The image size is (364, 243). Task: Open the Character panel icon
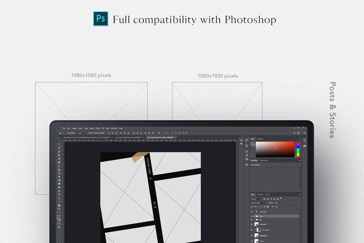241,140
